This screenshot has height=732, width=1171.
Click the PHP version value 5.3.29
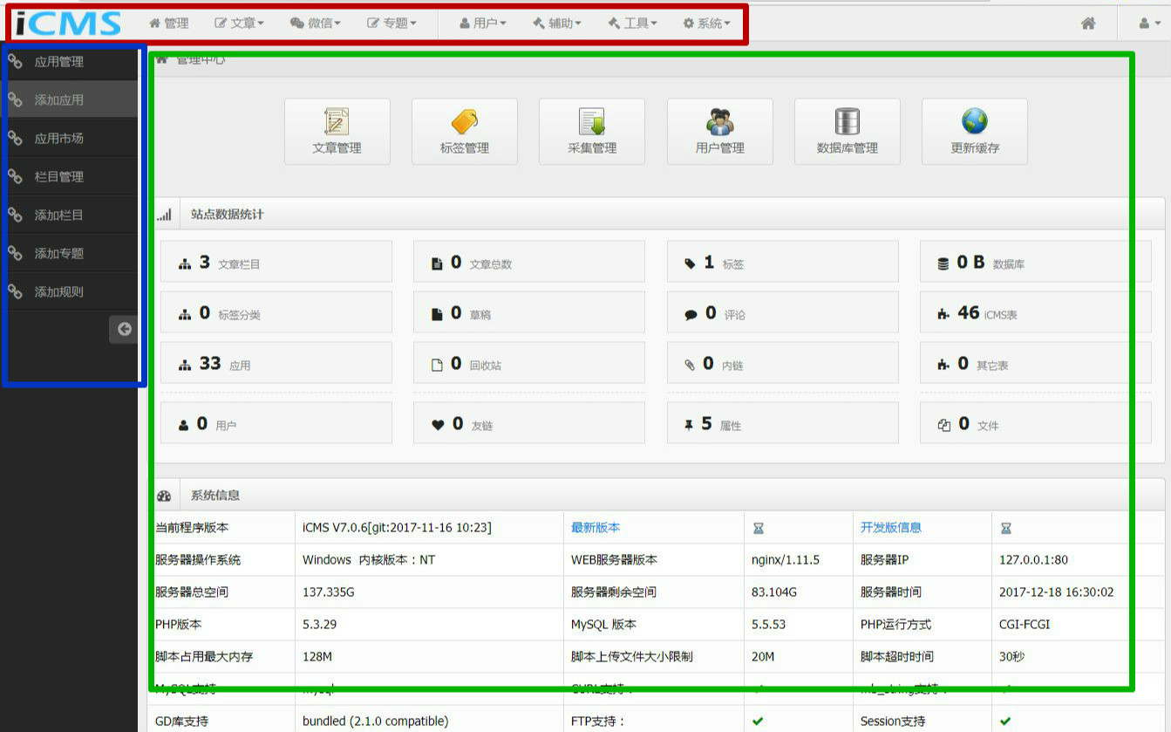(x=319, y=625)
